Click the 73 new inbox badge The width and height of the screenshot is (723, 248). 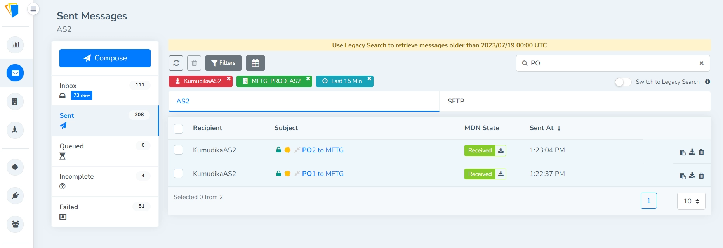82,95
